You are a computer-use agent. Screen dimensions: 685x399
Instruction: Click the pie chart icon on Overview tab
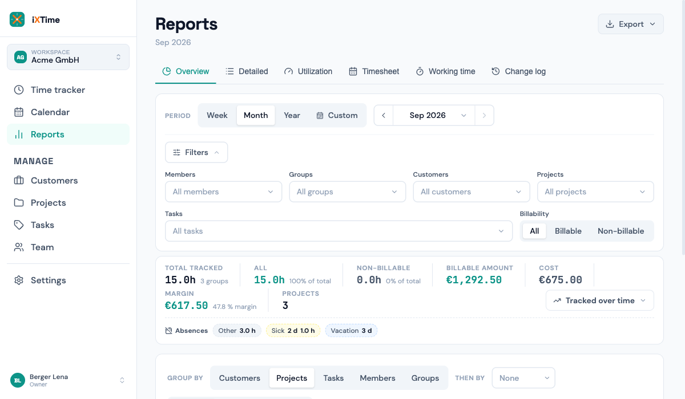tap(167, 71)
